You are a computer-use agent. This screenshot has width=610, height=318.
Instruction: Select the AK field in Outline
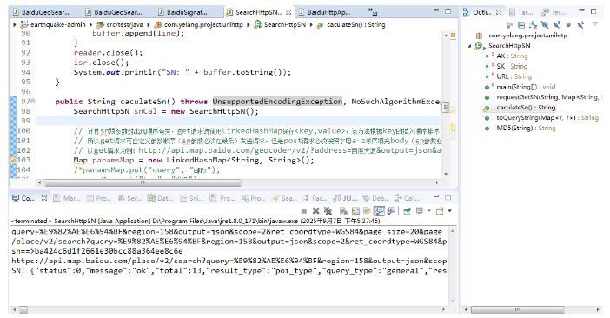pos(512,56)
